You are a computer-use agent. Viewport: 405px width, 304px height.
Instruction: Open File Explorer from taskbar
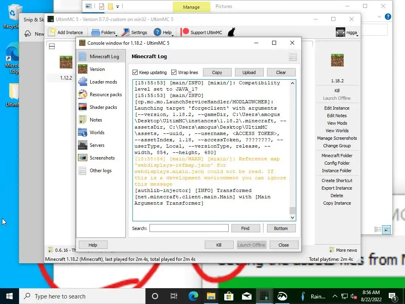[211, 296]
